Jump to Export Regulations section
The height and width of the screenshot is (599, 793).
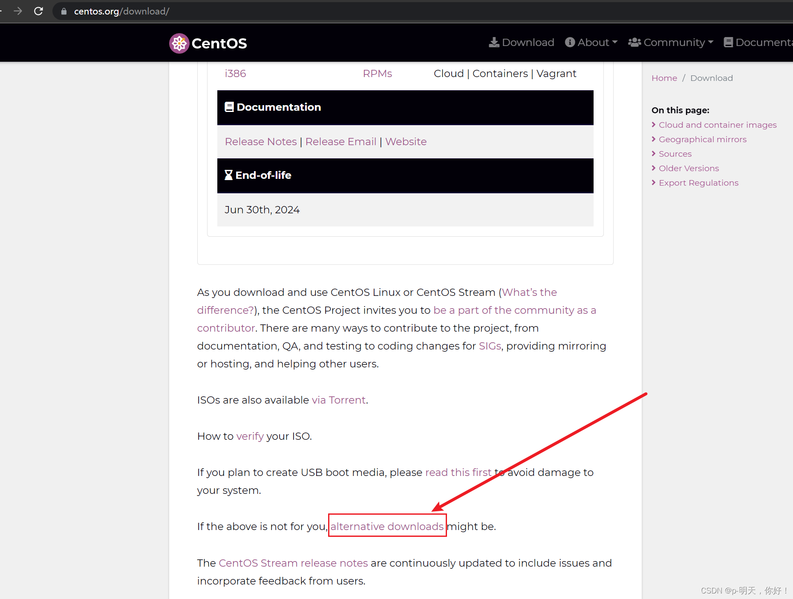pos(698,183)
